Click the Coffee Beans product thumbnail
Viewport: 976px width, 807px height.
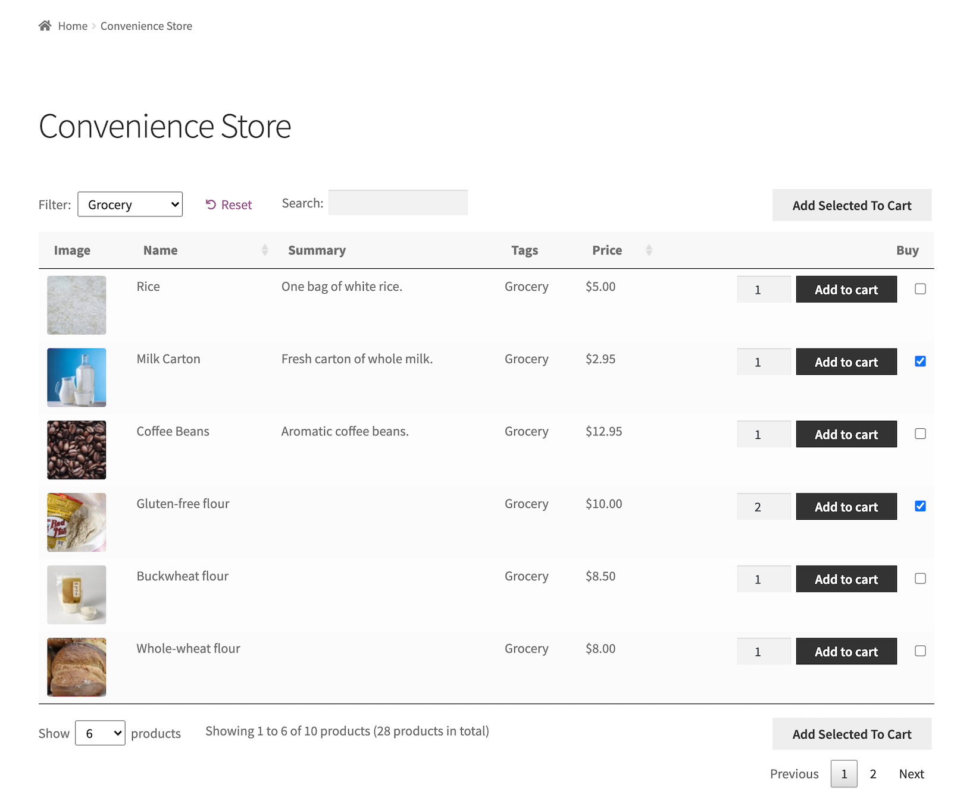[77, 450]
